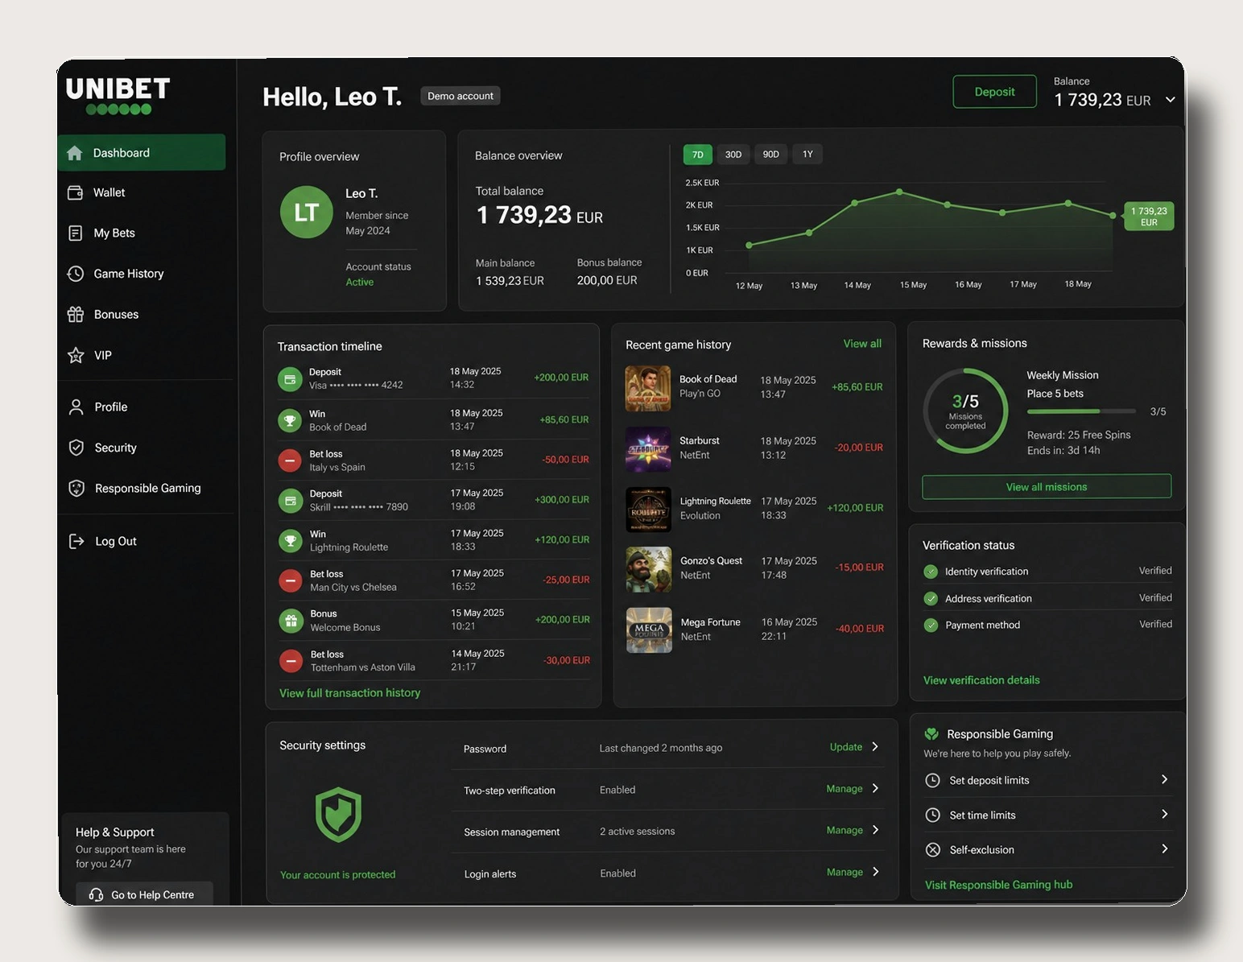Viewport: 1243px width, 962px height.
Task: Click the Lightning Roulette win trophy icon in timeline
Action: (x=290, y=540)
